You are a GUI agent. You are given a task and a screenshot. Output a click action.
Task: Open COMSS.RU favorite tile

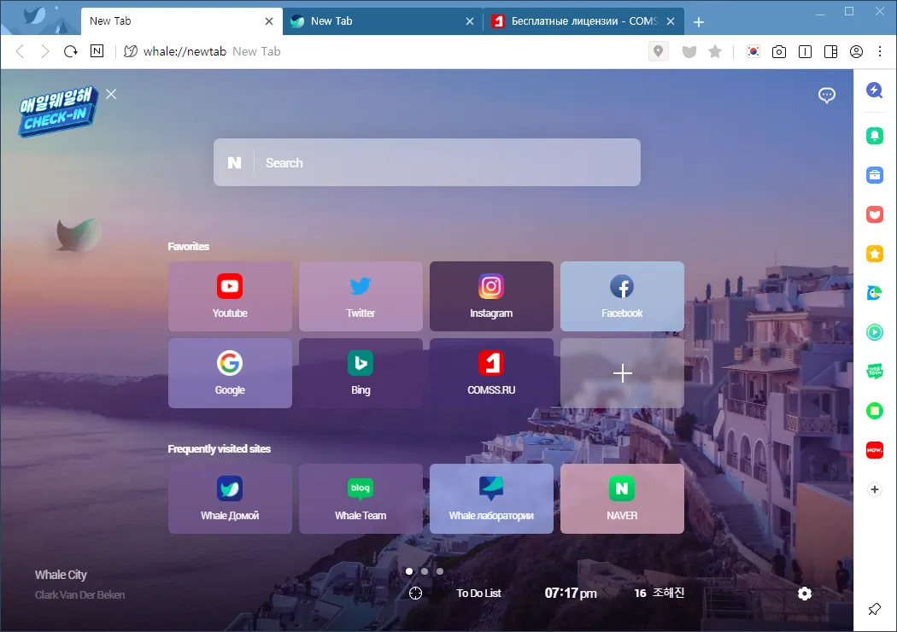(491, 373)
